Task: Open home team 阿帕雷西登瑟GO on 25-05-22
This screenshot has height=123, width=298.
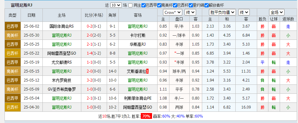Action: 61,53
